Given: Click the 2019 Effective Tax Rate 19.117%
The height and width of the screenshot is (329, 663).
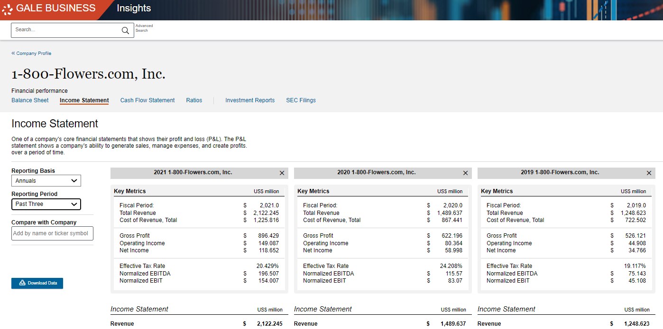Looking at the screenshot, I should 635,266.
